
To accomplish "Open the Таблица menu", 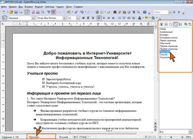I will 49,7.
